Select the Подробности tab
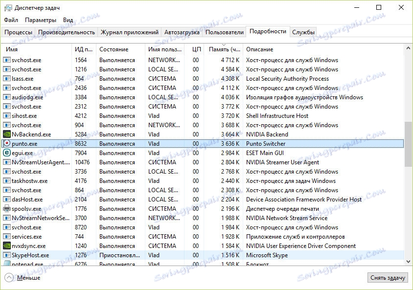The width and height of the screenshot is (413, 290). click(268, 32)
